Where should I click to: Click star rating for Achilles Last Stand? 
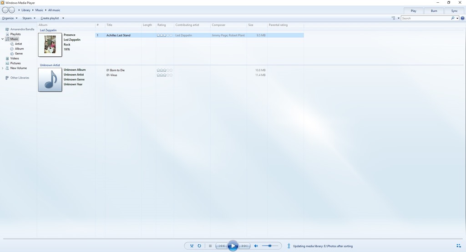coord(165,35)
